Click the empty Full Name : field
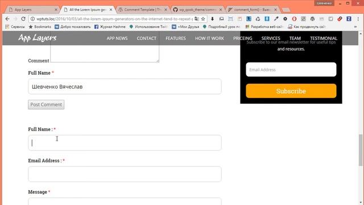364x205 pixels. tap(125, 143)
